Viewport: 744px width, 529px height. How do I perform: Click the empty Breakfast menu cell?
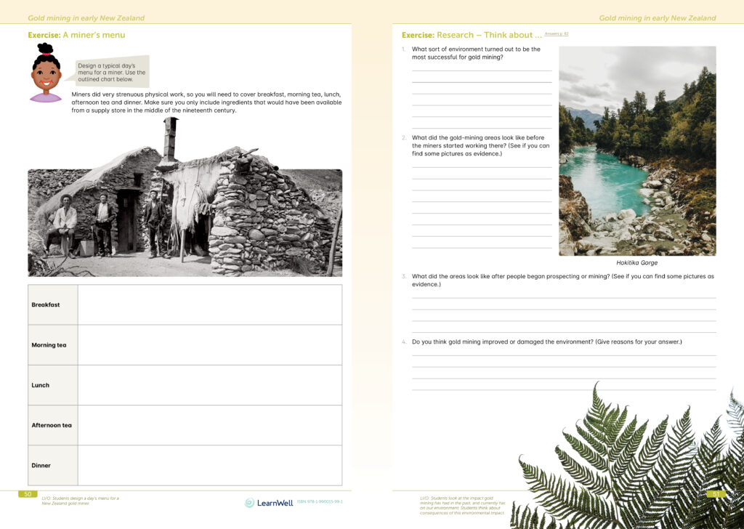tap(210, 304)
